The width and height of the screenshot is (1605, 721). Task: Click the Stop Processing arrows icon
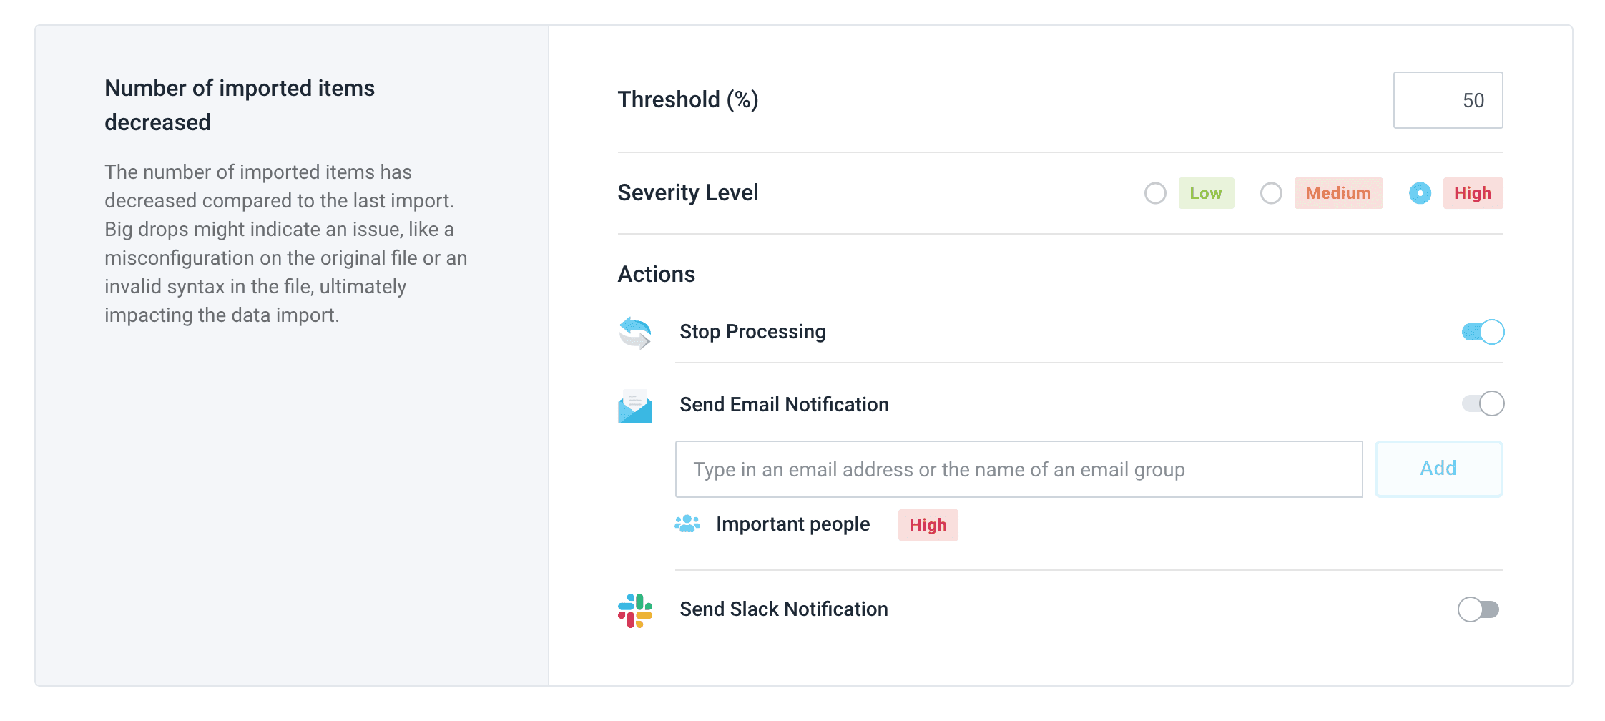point(634,333)
